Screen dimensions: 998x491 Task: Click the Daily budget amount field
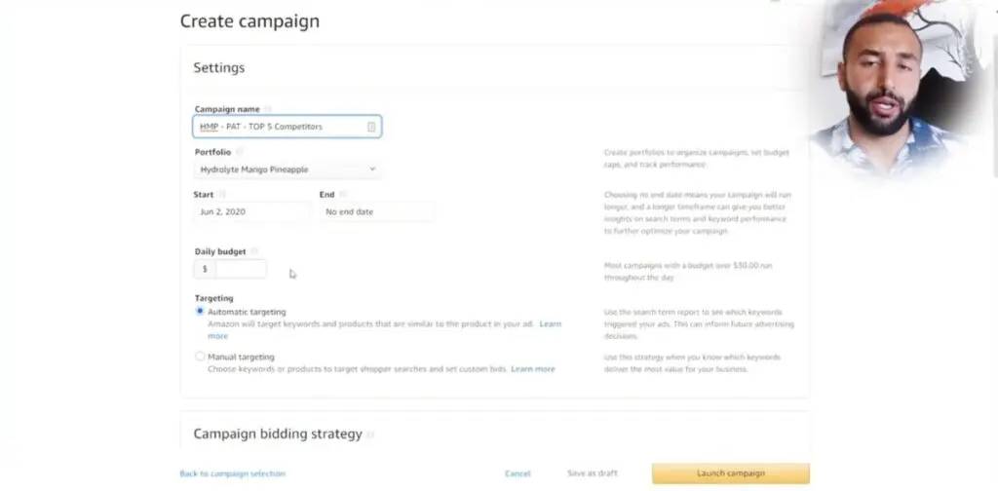240,269
